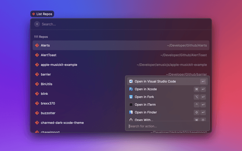
Task: Click the git icon next to AlertToast
Action: [x=37, y=55]
